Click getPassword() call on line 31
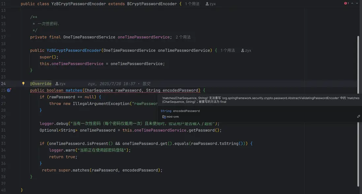This screenshot has height=194, width=362. pyautogui.click(x=204, y=130)
